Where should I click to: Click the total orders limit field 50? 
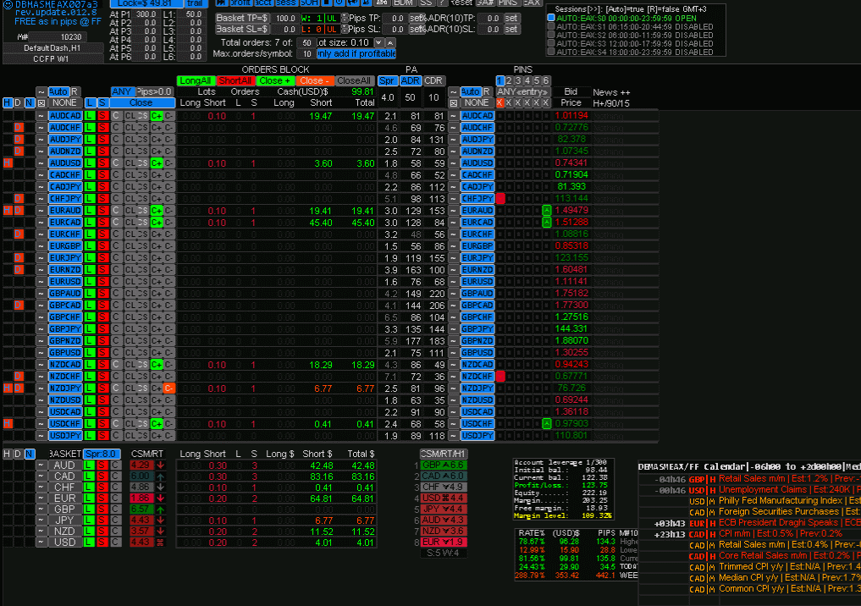306,43
